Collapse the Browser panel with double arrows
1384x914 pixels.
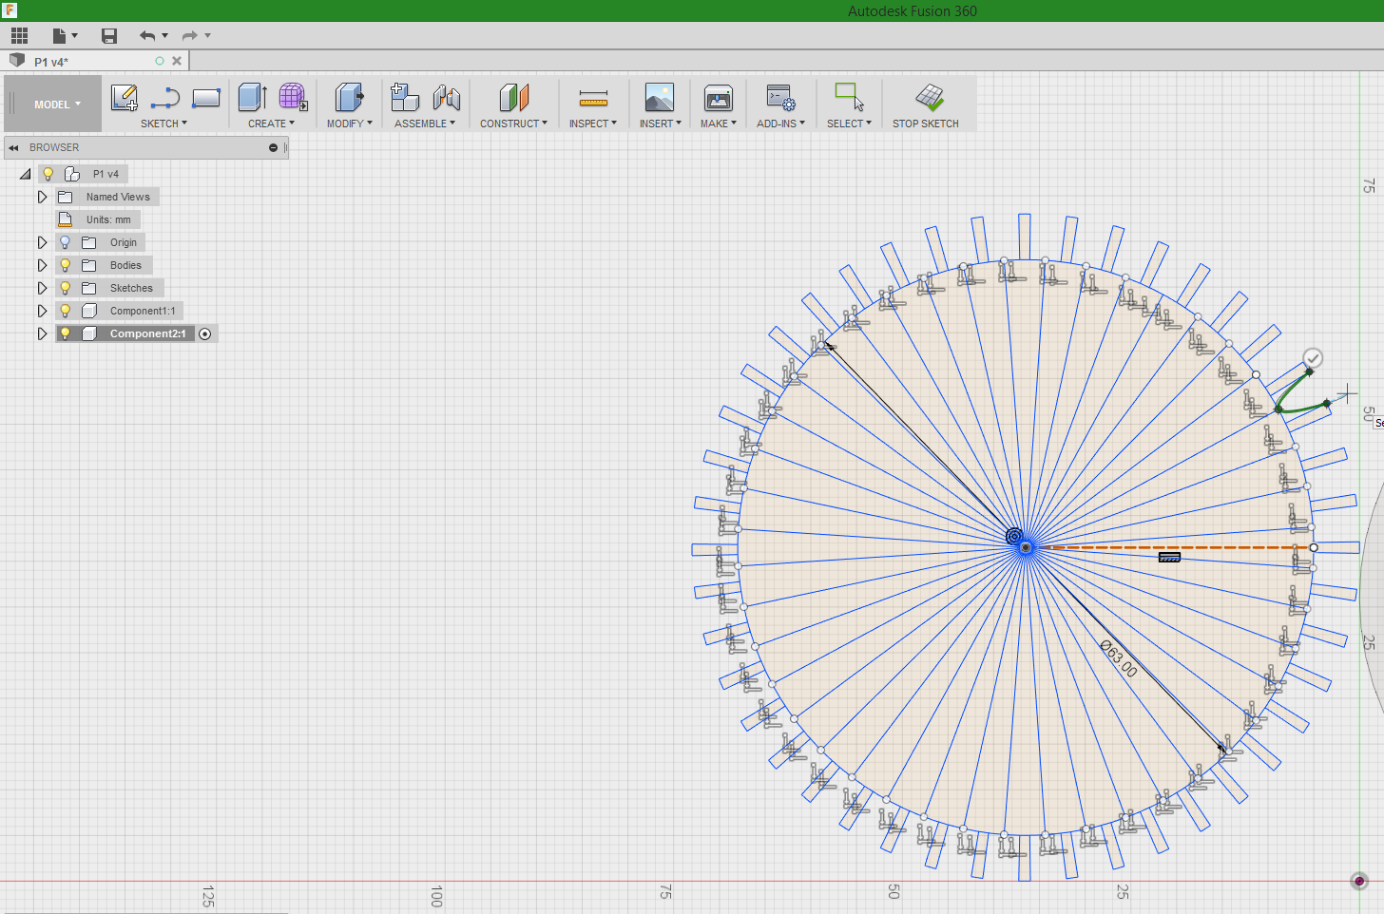point(14,147)
